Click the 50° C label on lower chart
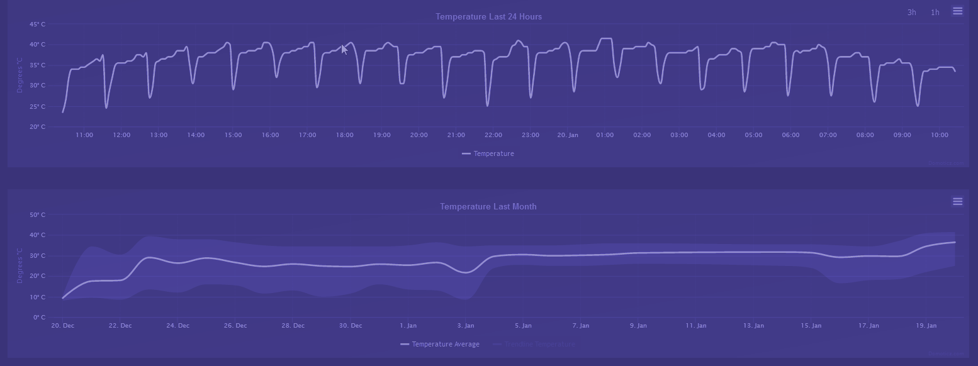The image size is (978, 366). 37,215
